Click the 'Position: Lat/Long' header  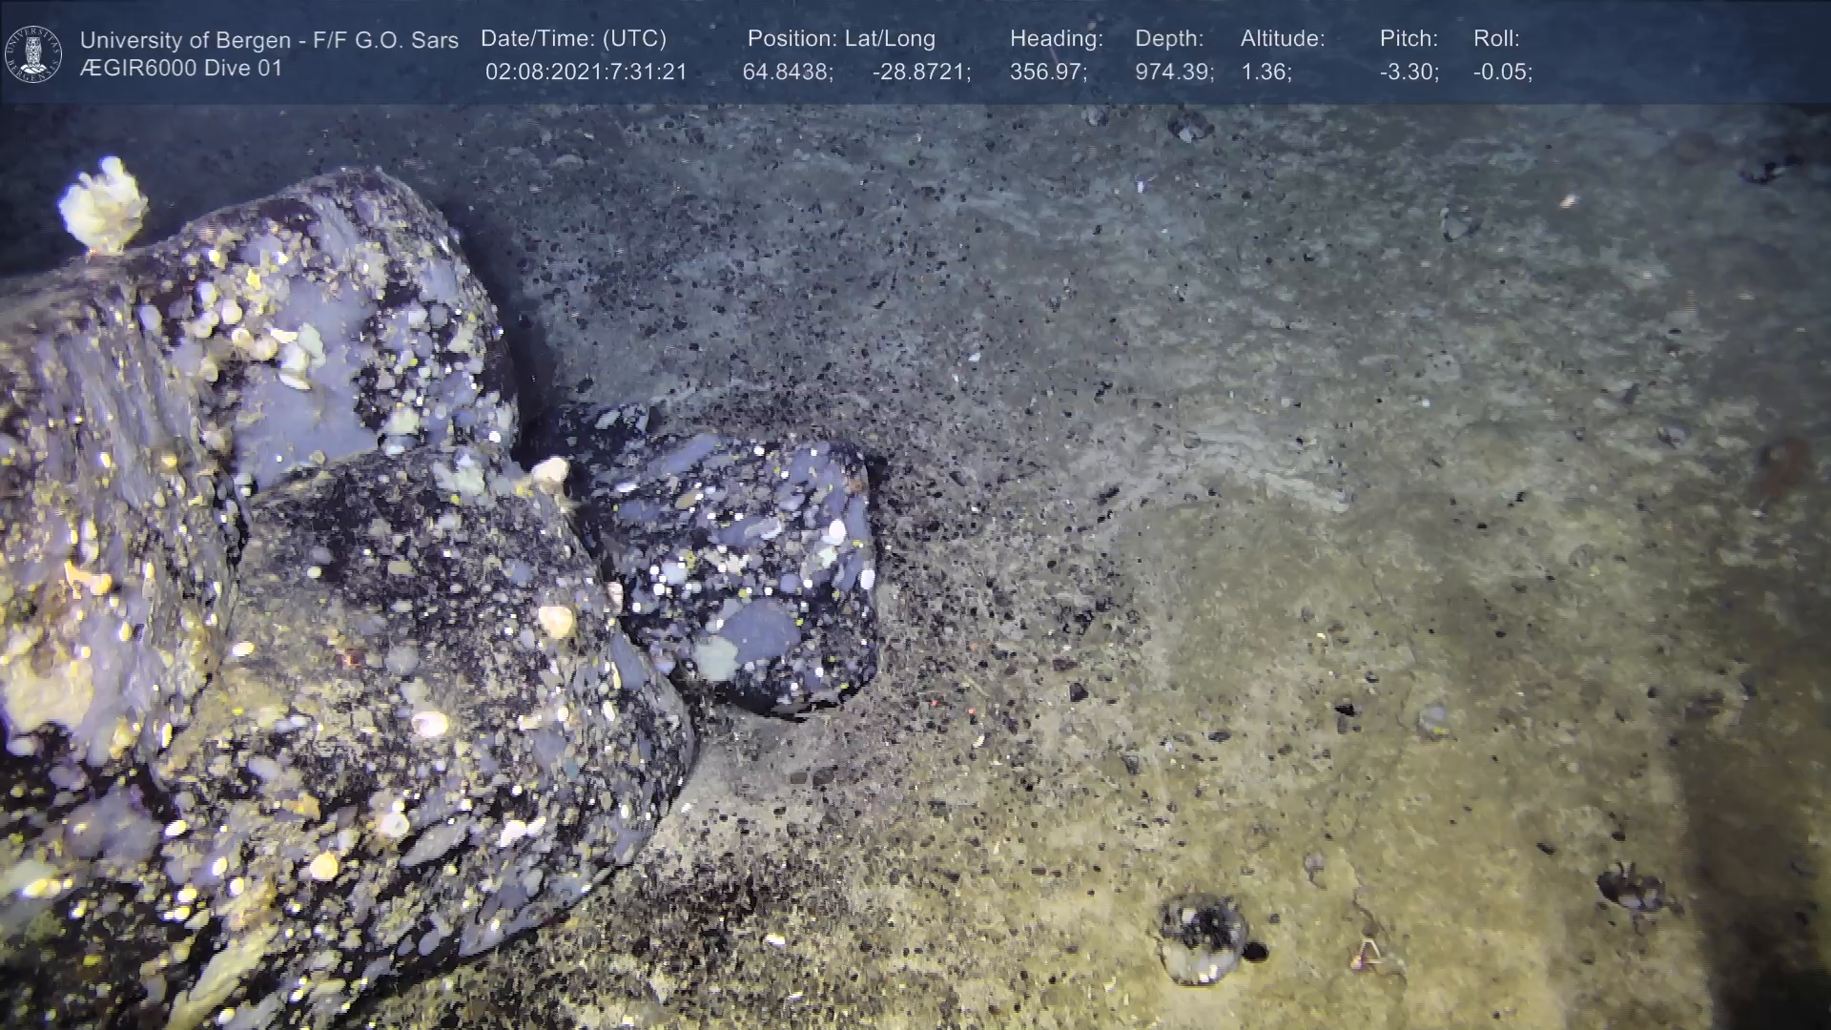pos(840,39)
